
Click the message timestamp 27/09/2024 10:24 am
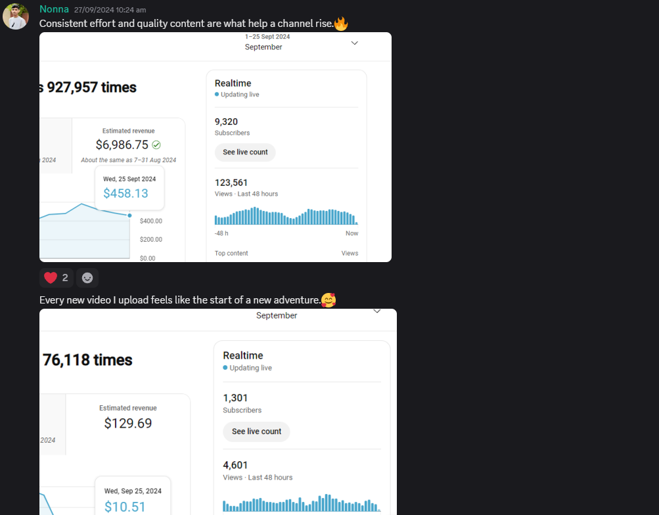[x=110, y=10]
